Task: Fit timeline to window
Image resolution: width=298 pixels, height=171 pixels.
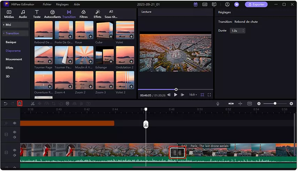Action: pos(250,103)
